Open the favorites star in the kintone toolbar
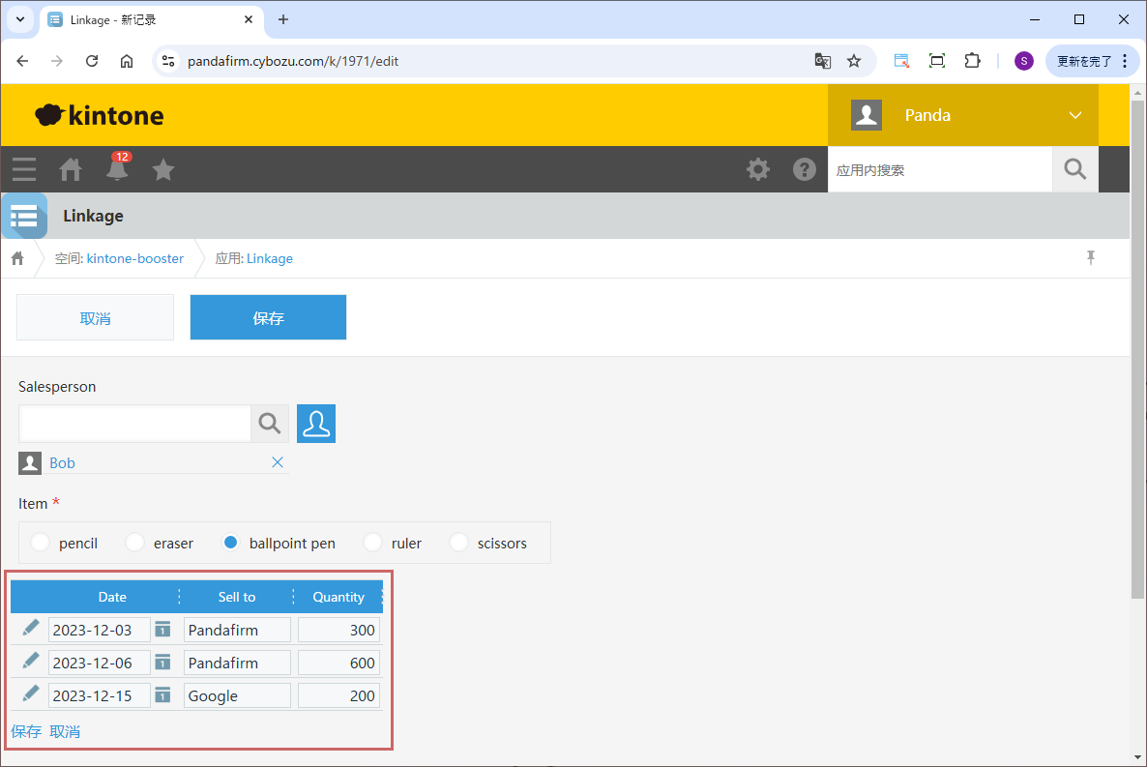The height and width of the screenshot is (767, 1147). (163, 169)
